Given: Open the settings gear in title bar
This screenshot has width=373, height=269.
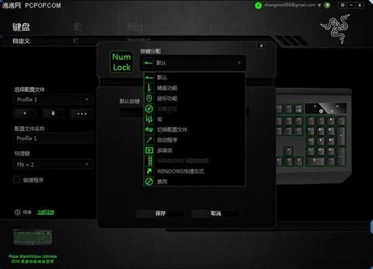Looking at the screenshot, I should click(342, 5).
